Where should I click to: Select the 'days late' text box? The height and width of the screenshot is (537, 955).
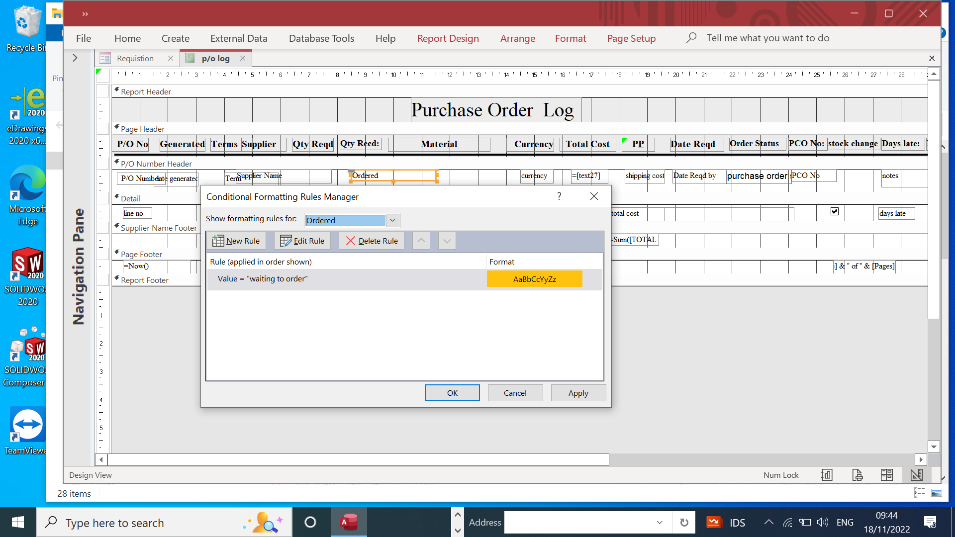pyautogui.click(x=896, y=213)
